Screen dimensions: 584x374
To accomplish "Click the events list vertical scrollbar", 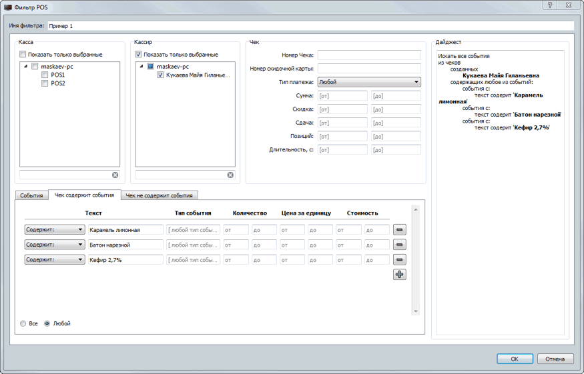I will coord(416,260).
